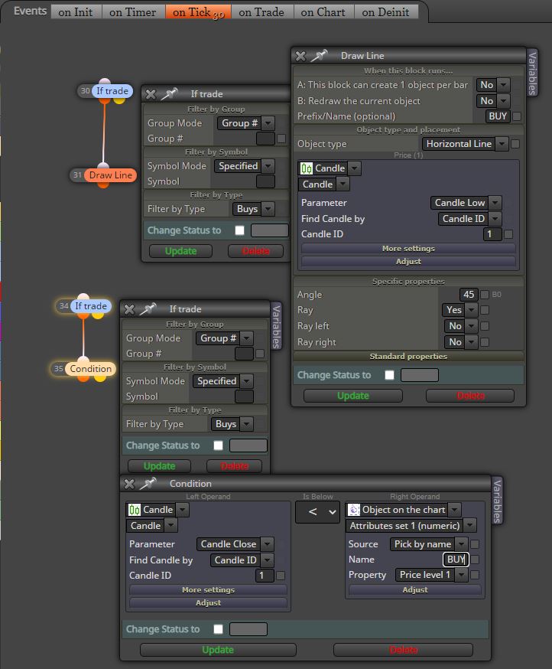Close the lower If trade panel
552x669 pixels.
pos(129,309)
